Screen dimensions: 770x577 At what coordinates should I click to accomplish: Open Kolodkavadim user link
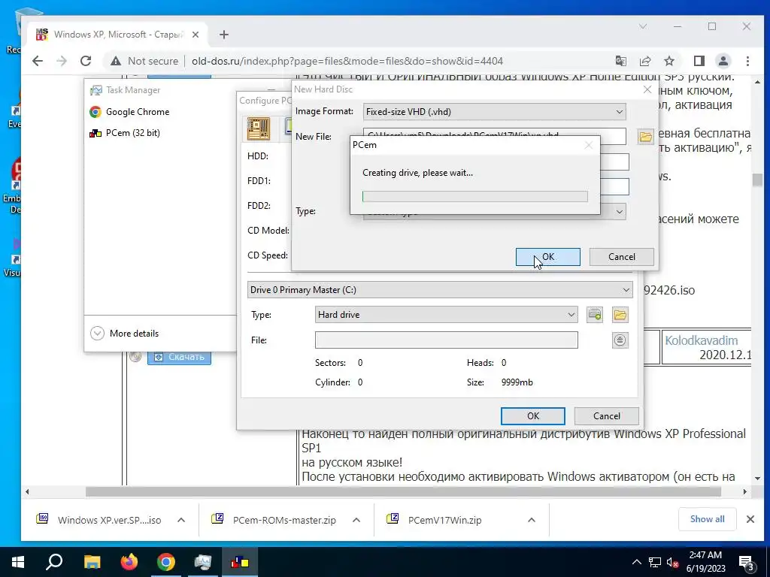702,340
